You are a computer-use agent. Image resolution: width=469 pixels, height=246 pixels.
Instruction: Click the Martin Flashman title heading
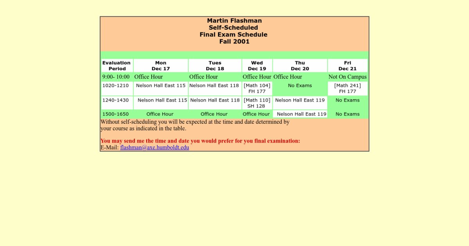234,21
